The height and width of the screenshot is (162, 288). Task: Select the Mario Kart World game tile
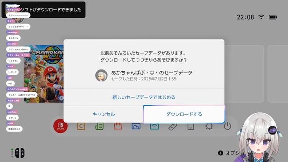(x=44, y=74)
